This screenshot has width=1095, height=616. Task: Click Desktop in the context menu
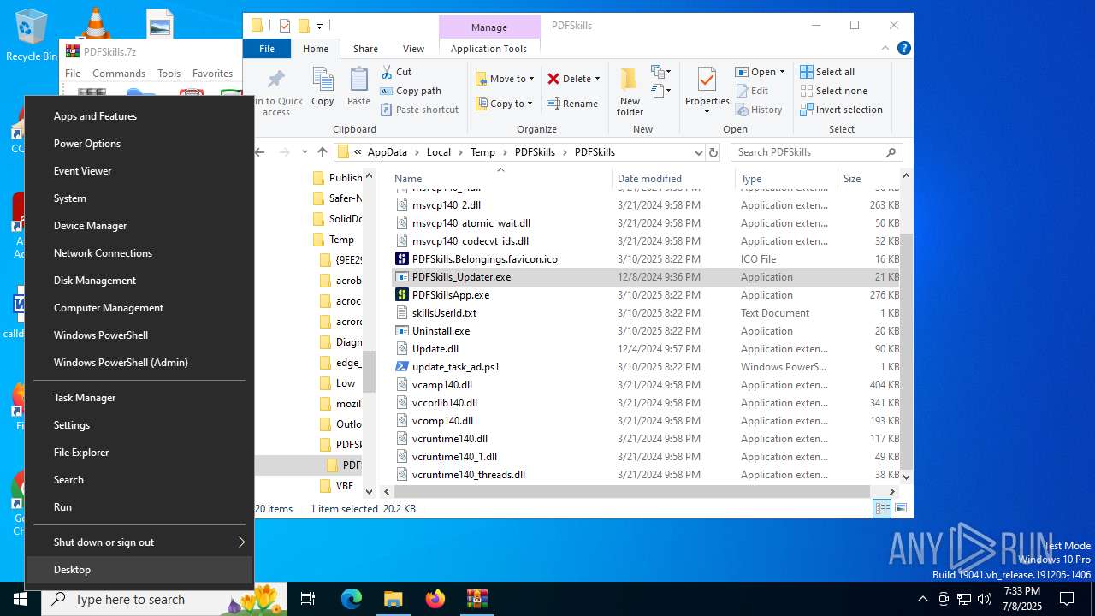141,570
